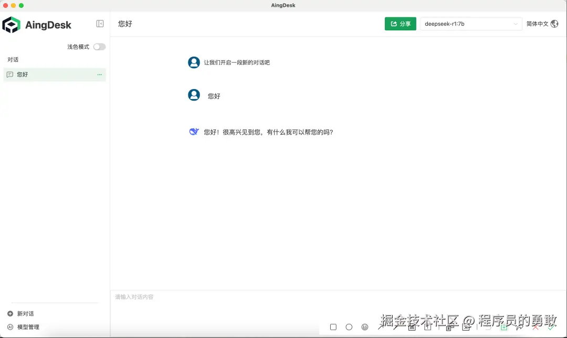Screen dimensions: 567x338
Task: Click the macOS green maximize window button
Action: pos(22,5)
